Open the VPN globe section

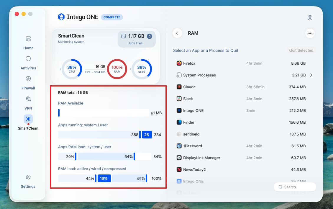28,103
